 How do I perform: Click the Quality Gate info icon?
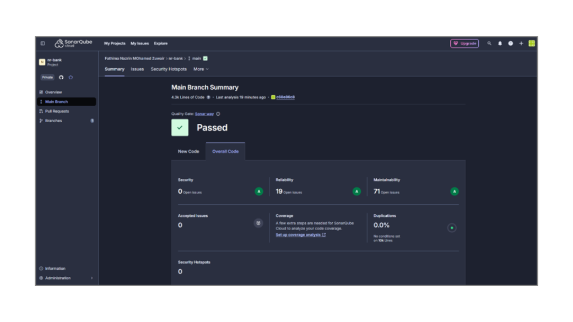[x=218, y=114]
